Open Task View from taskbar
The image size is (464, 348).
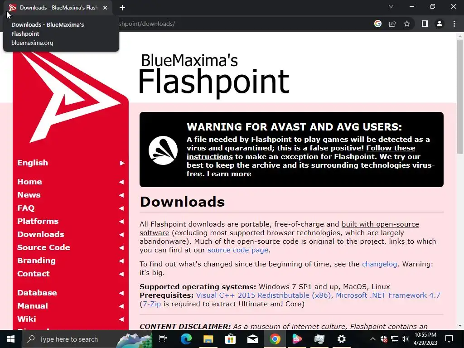163,339
